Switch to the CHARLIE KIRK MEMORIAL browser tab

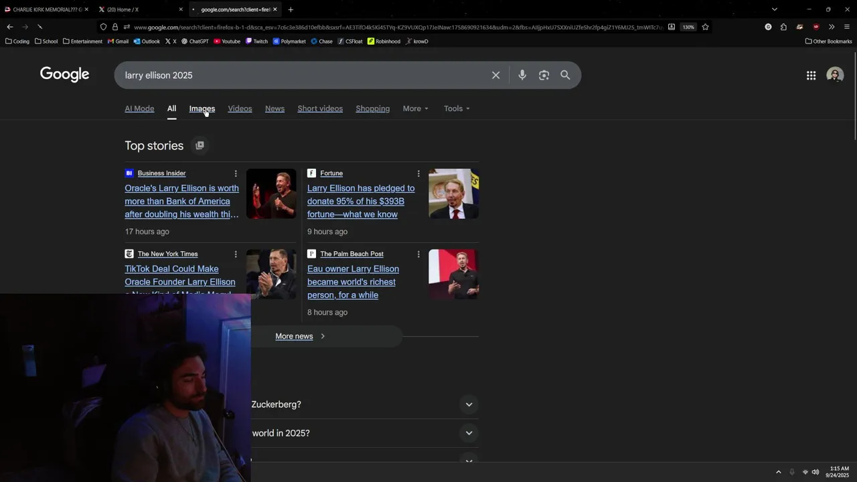(x=47, y=9)
